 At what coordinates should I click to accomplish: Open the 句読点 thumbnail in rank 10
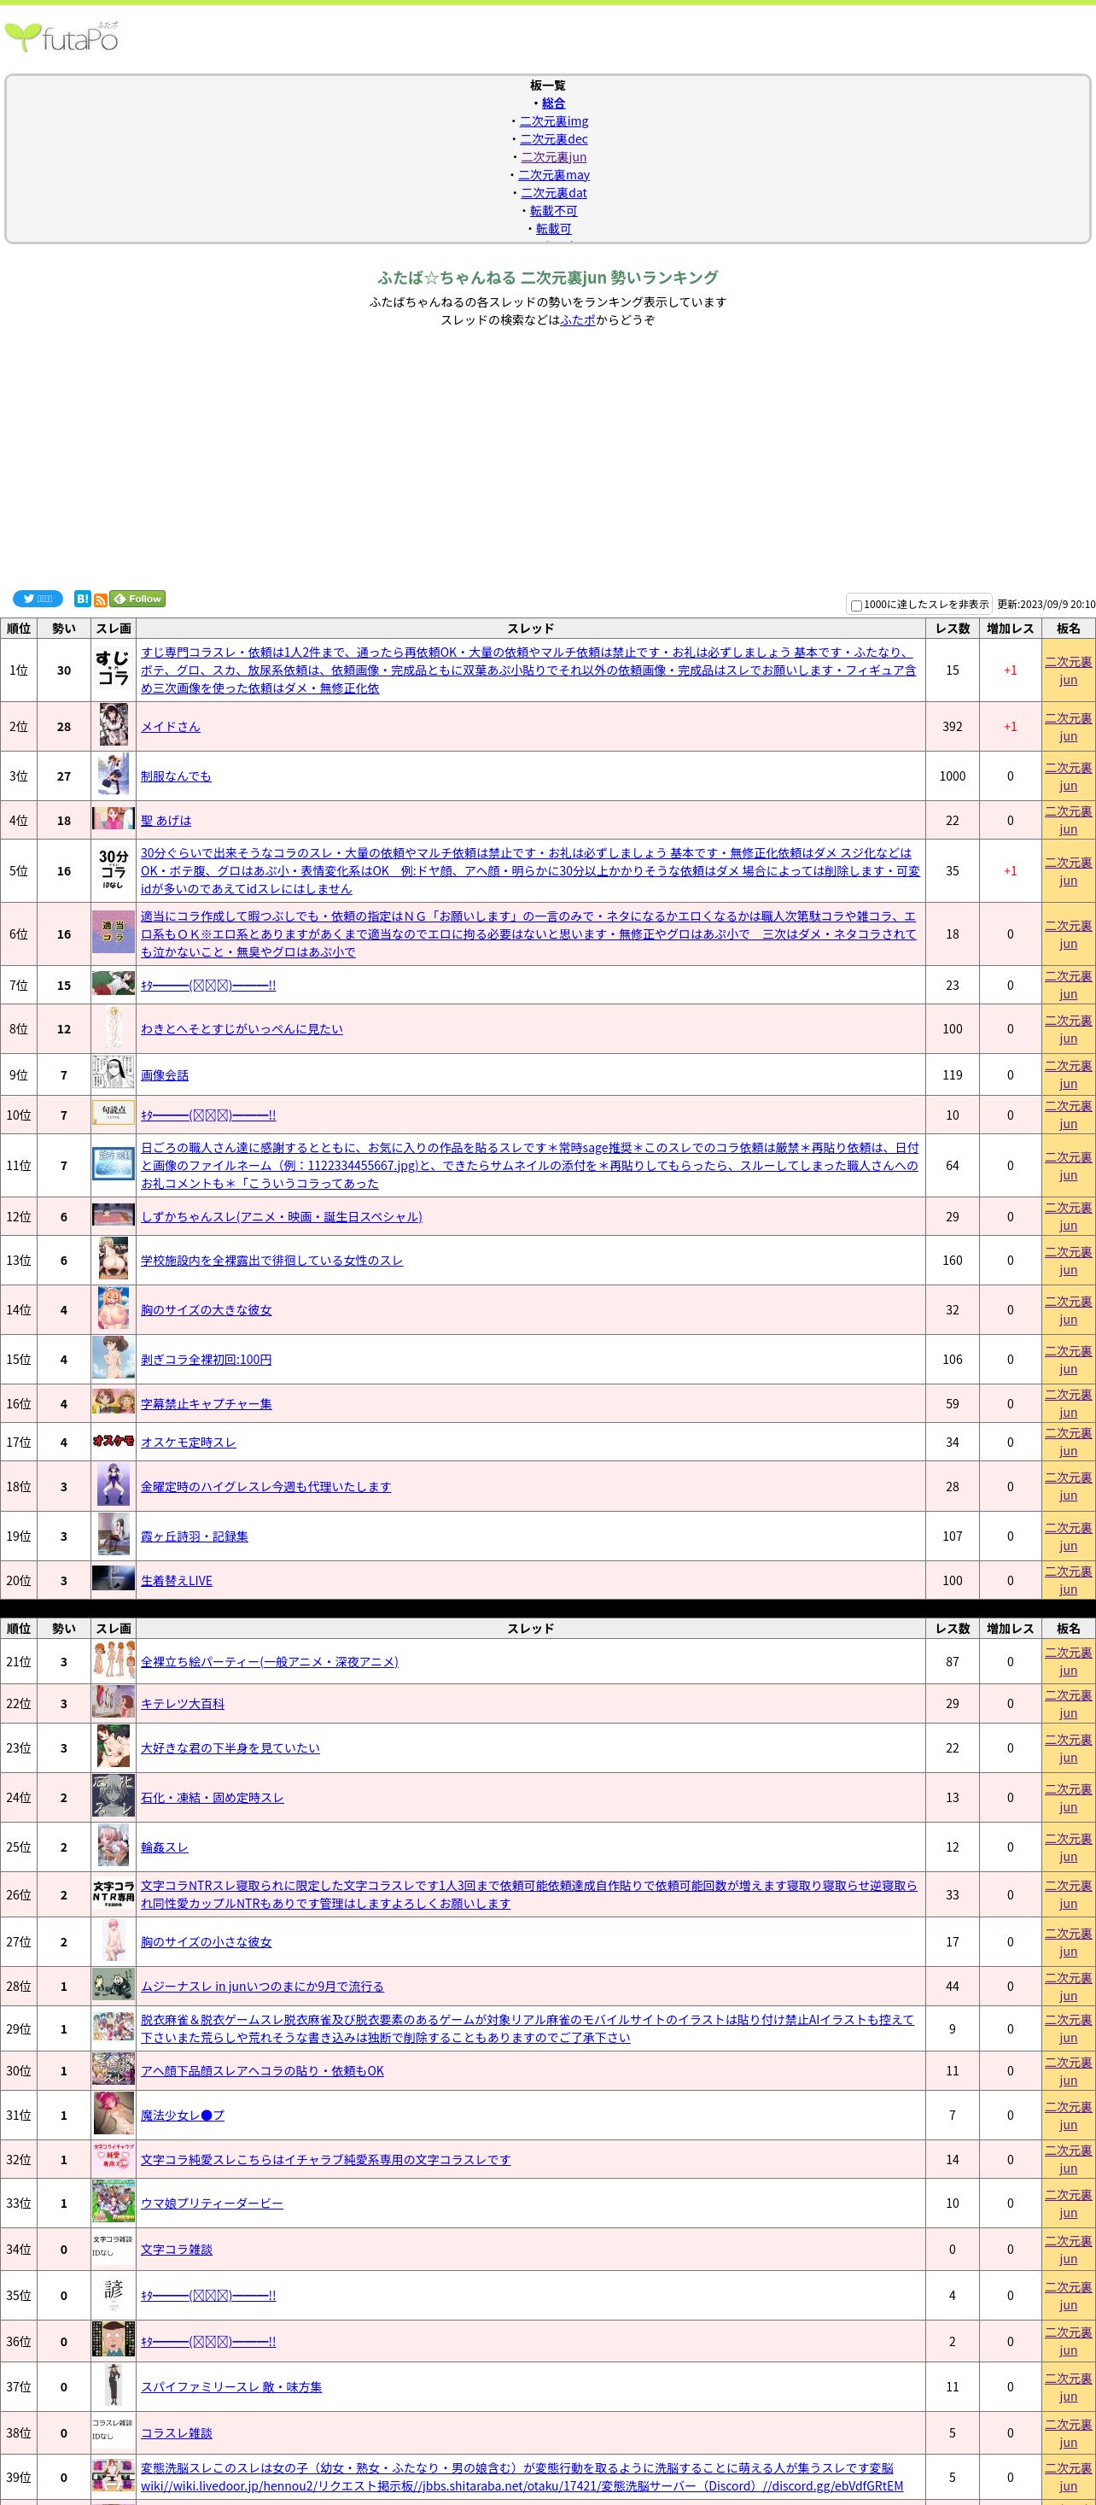pyautogui.click(x=114, y=1114)
